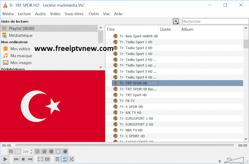Skip to previous media item
The width and height of the screenshot is (249, 164).
click(x=16, y=159)
